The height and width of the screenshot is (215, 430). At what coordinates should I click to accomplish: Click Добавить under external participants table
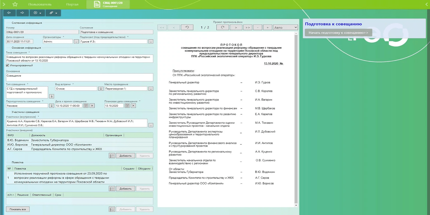point(125,155)
